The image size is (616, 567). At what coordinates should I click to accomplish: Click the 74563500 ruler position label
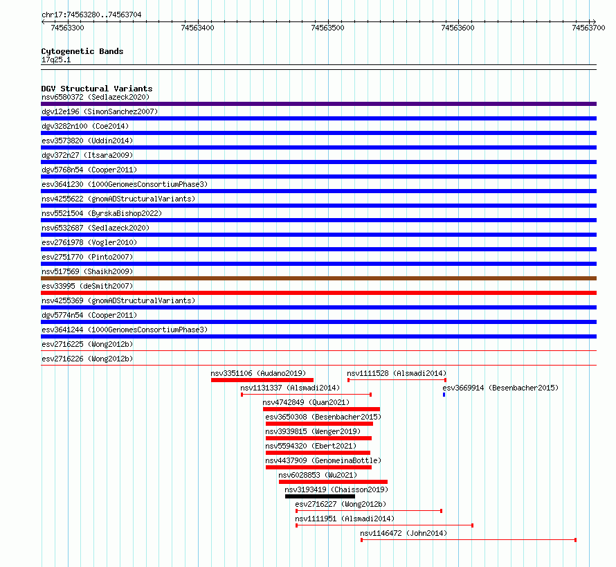(x=327, y=28)
